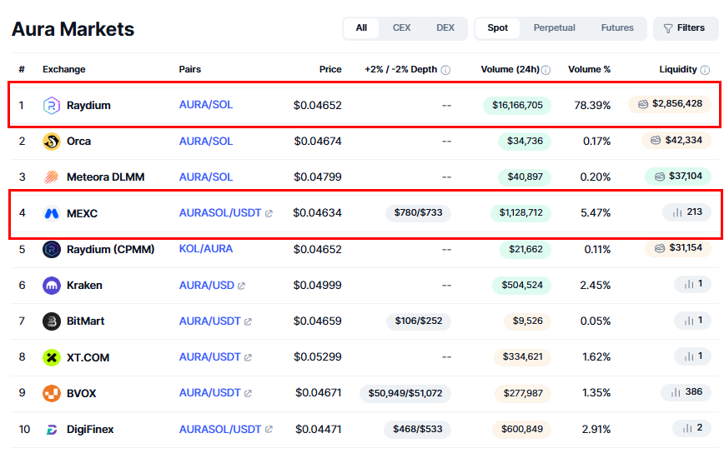
Task: Switch to the CEX tab
Action: (401, 28)
